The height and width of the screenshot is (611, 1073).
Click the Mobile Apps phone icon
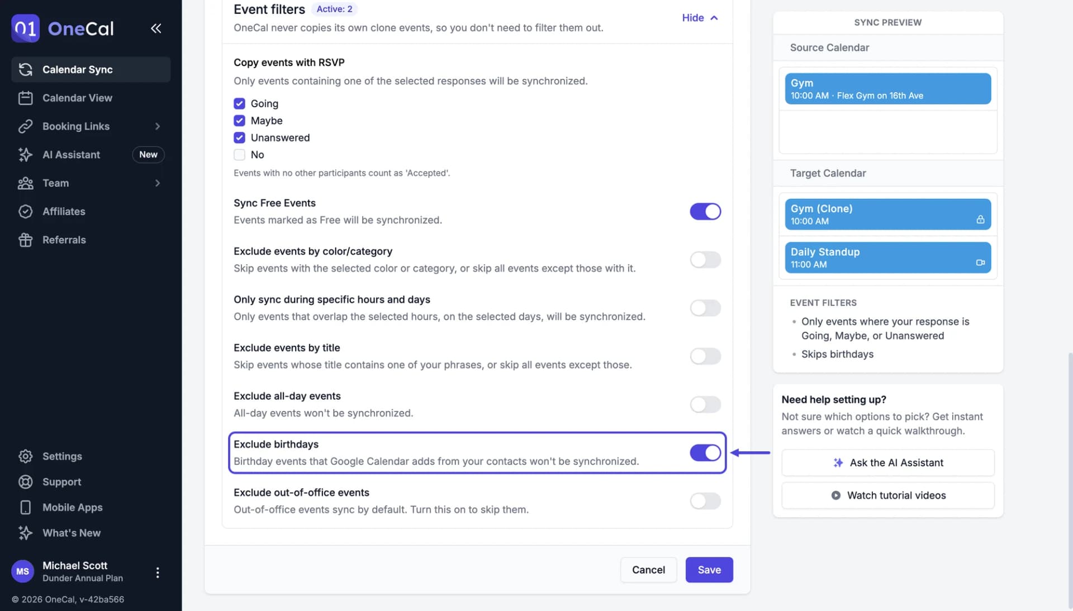tap(25, 508)
